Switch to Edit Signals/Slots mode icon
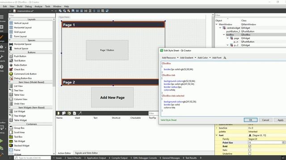 64,11
